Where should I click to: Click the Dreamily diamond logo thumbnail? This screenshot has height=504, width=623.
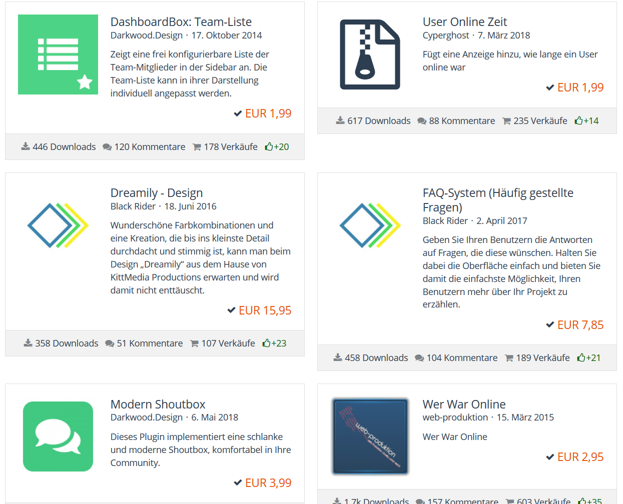click(x=58, y=225)
